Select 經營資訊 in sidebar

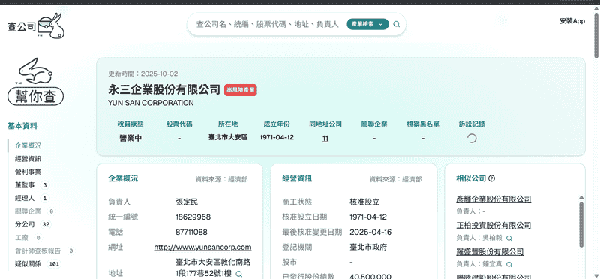[28, 159]
